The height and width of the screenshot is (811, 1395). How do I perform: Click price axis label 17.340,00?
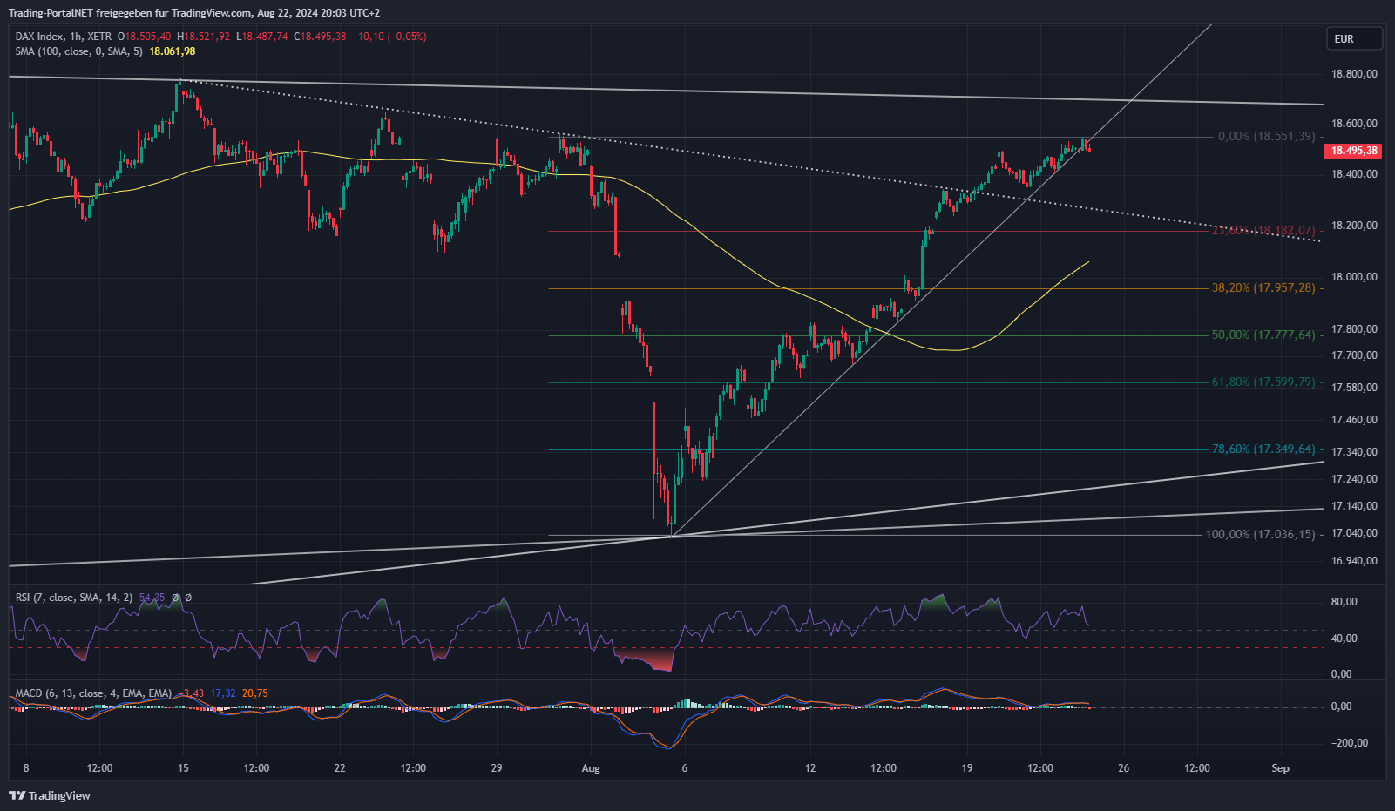click(1354, 452)
